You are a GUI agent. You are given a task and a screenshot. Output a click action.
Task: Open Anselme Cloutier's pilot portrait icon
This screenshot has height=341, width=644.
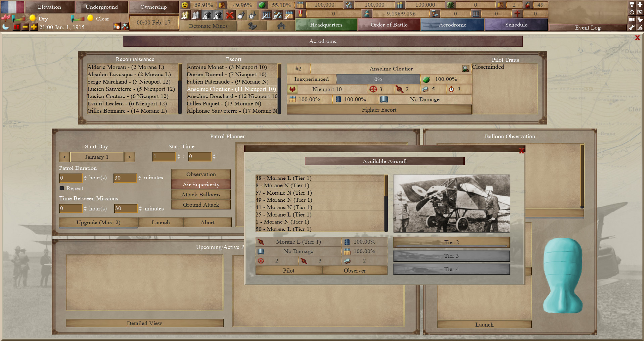[x=465, y=68]
